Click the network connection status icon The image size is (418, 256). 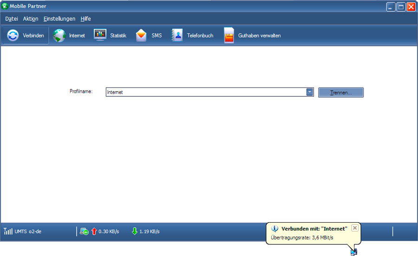click(x=84, y=231)
